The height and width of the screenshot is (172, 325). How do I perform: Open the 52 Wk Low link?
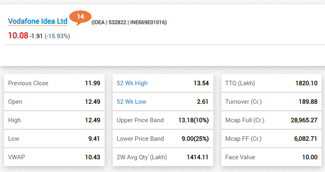(x=131, y=102)
